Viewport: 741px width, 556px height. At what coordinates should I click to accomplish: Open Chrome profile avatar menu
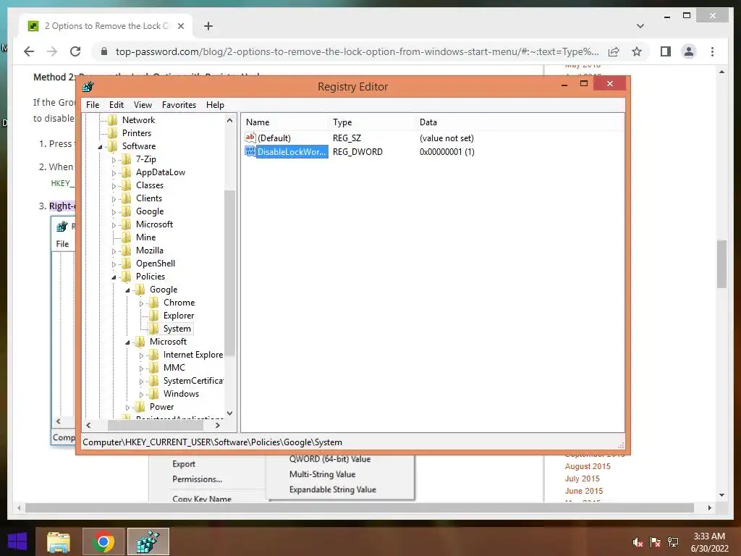(x=689, y=51)
